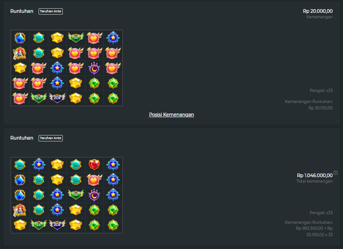The image size is (343, 249).
Task: Click the Posisi Kemenangan link
Action: 171,115
